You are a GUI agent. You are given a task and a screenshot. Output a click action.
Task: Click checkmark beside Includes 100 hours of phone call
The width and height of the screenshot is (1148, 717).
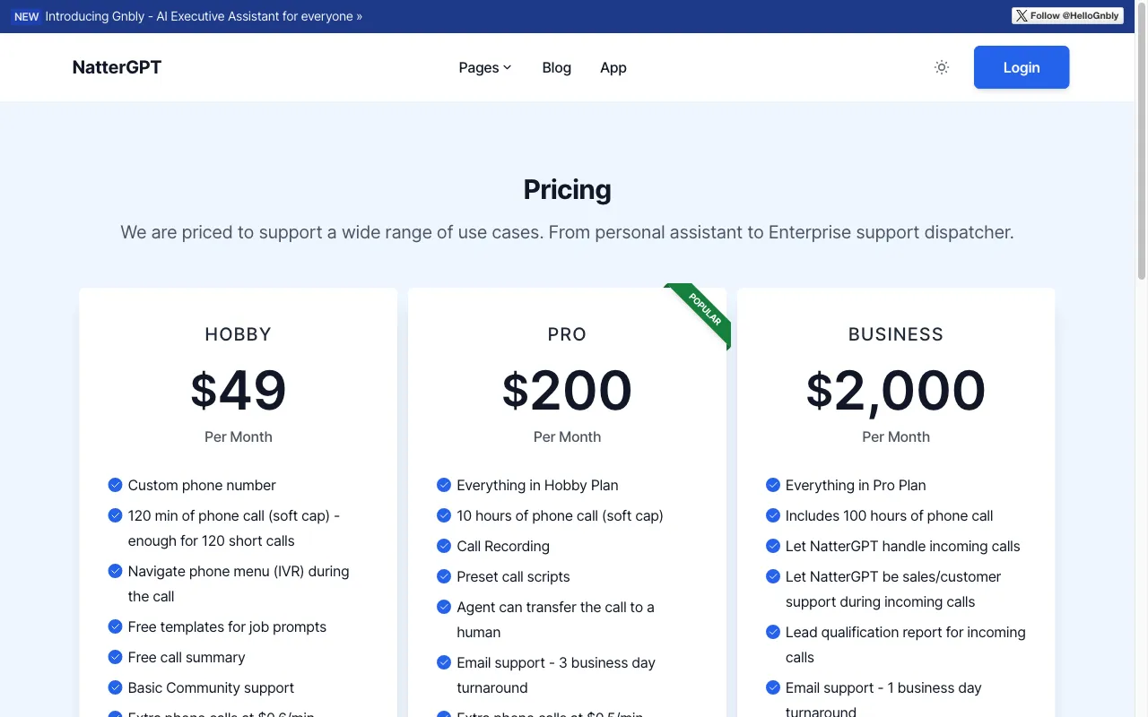pyautogui.click(x=773, y=515)
